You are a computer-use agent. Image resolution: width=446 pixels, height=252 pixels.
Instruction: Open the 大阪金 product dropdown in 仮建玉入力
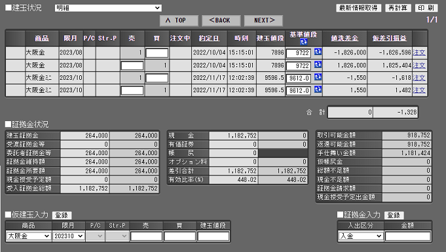[x=28, y=236]
